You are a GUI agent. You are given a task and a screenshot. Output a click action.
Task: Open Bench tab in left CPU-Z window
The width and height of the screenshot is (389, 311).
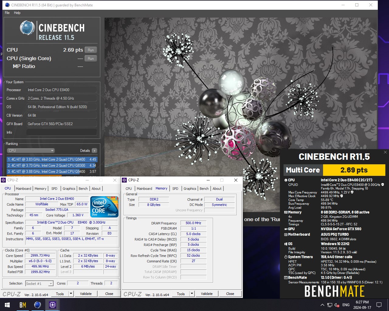(83, 189)
